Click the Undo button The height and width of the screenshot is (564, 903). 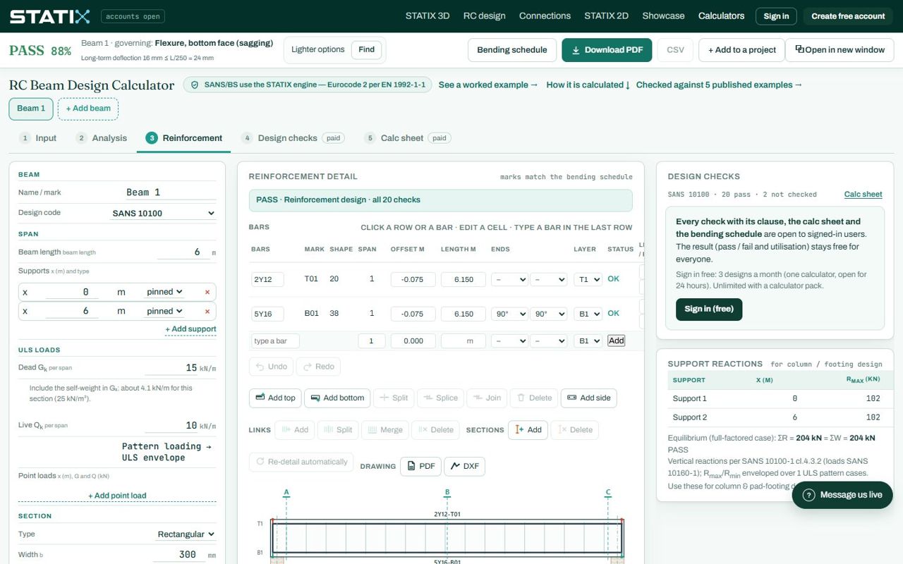click(x=272, y=367)
